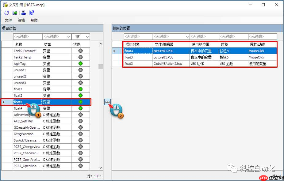284x181 pixels.
Task: Click the 对象 column header
Action: pos(233,44)
